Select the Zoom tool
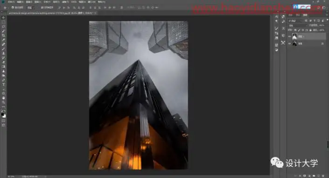The width and height of the screenshot is (329, 178). point(3,102)
